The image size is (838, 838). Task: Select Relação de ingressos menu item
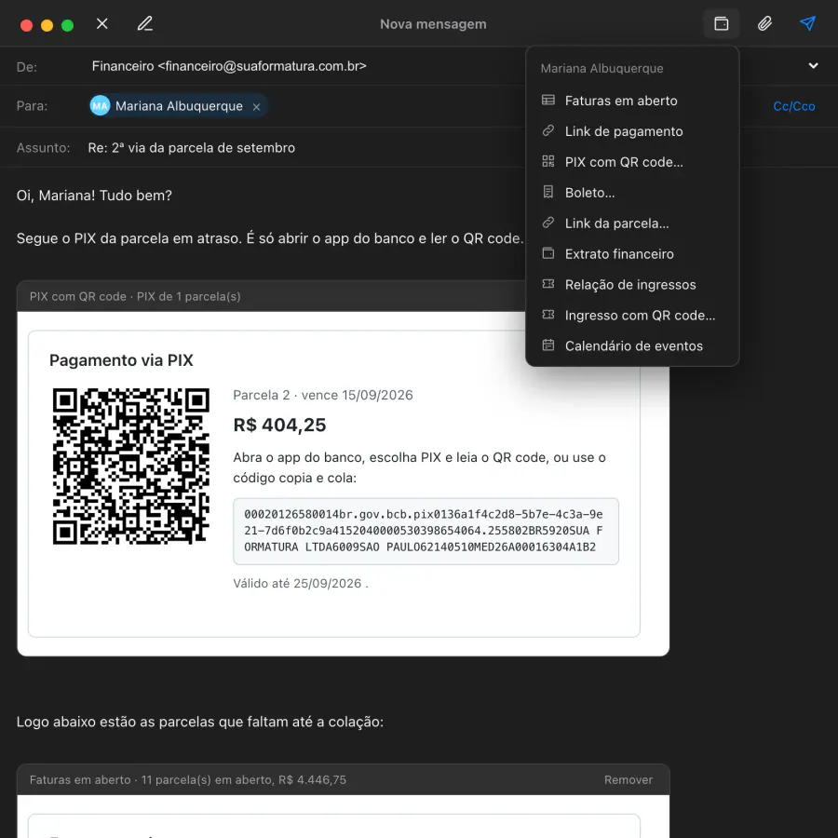click(x=632, y=284)
